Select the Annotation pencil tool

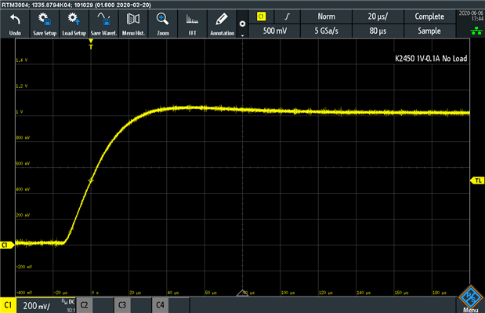(x=222, y=24)
